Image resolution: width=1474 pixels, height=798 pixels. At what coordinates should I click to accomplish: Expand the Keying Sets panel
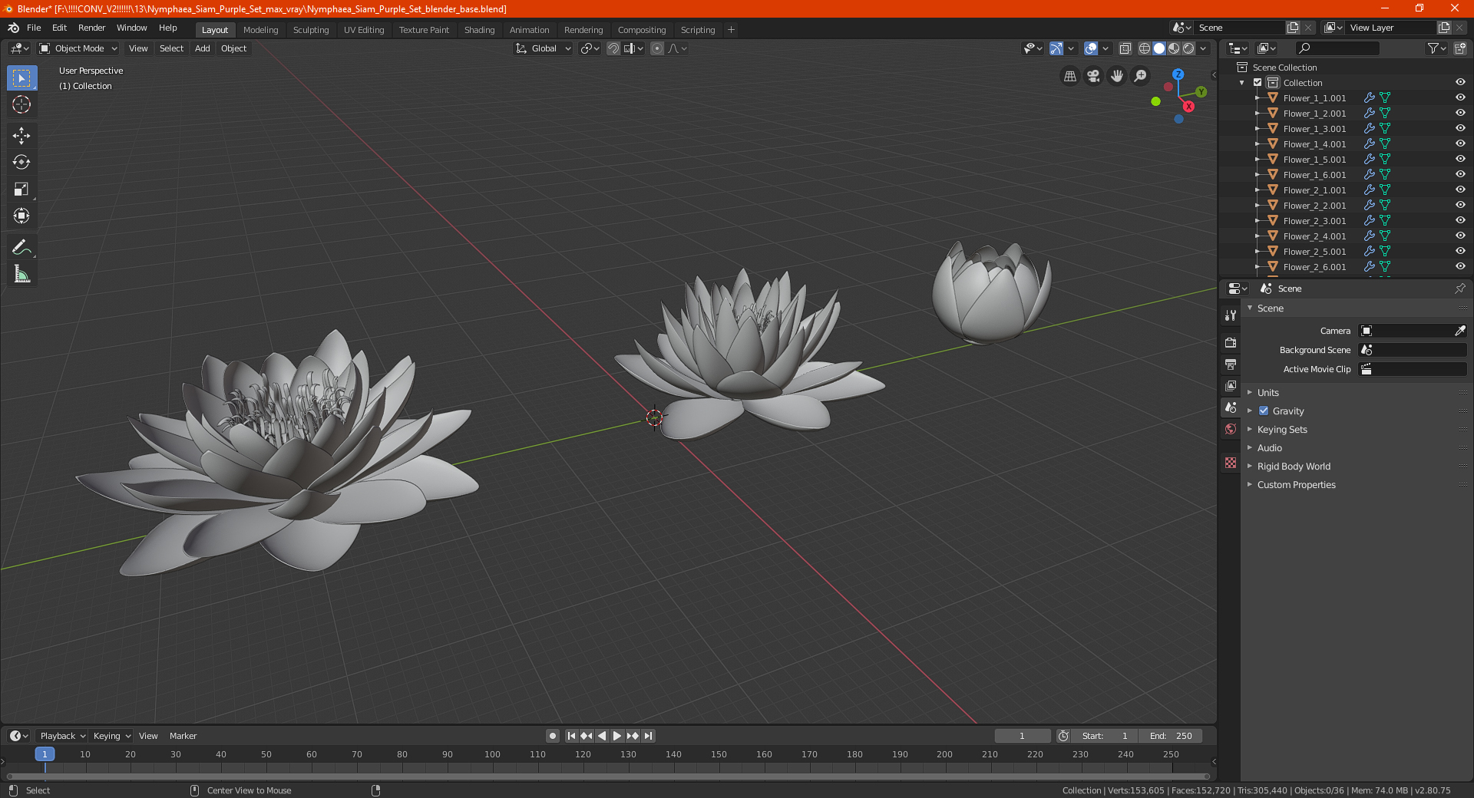[x=1281, y=430]
